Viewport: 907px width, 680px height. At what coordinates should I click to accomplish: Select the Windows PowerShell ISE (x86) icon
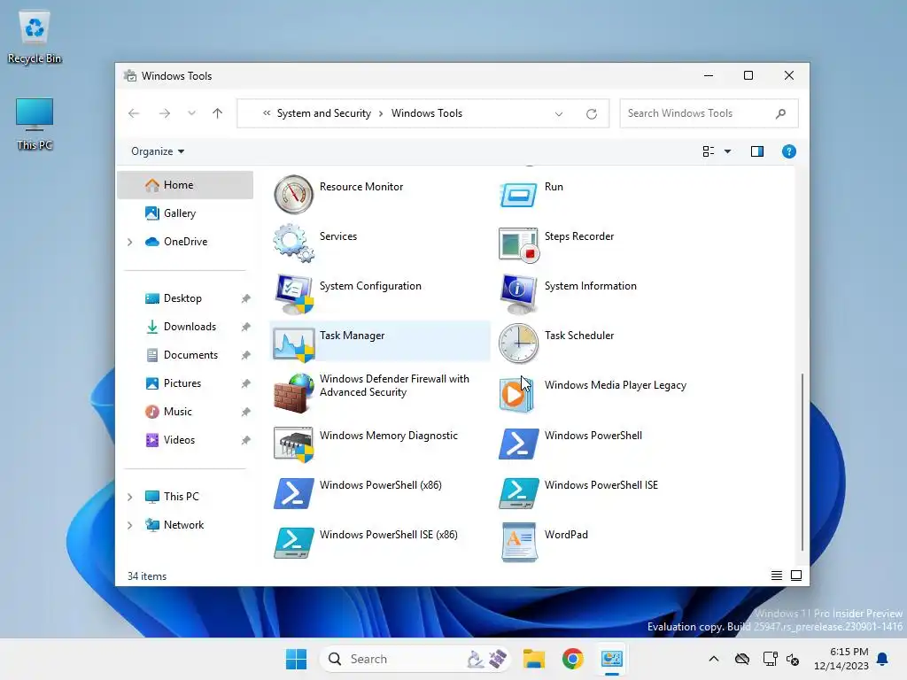(x=293, y=543)
